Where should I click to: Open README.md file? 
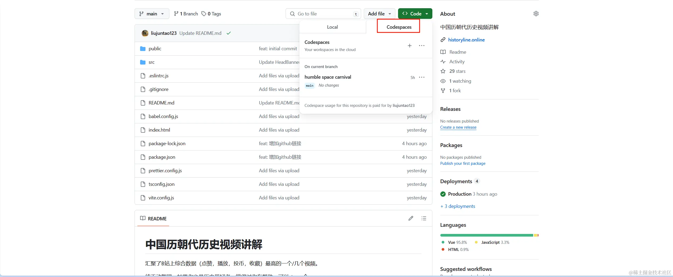(x=161, y=103)
